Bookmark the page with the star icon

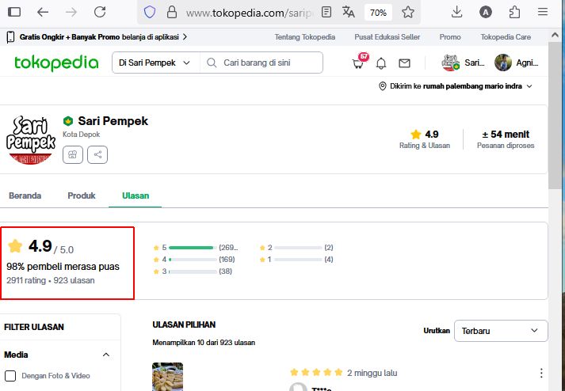(x=408, y=12)
